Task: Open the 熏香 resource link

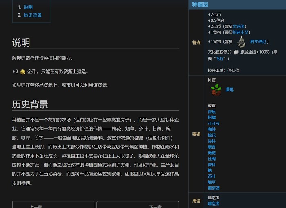Action: pyautogui.click(x=212, y=147)
